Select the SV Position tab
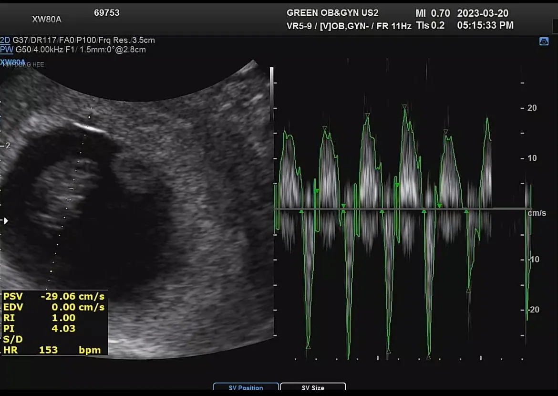 (246, 387)
